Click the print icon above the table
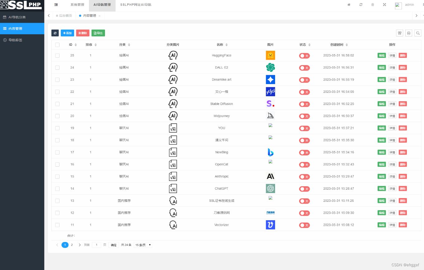 point(409,32)
